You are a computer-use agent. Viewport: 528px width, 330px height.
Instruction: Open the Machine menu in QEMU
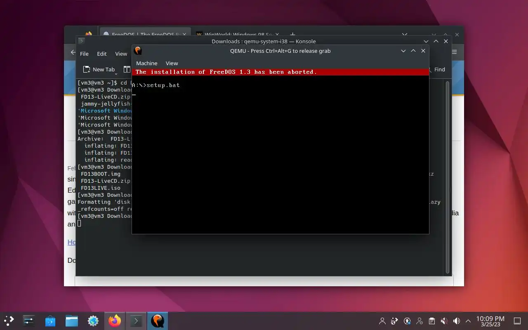coord(147,63)
